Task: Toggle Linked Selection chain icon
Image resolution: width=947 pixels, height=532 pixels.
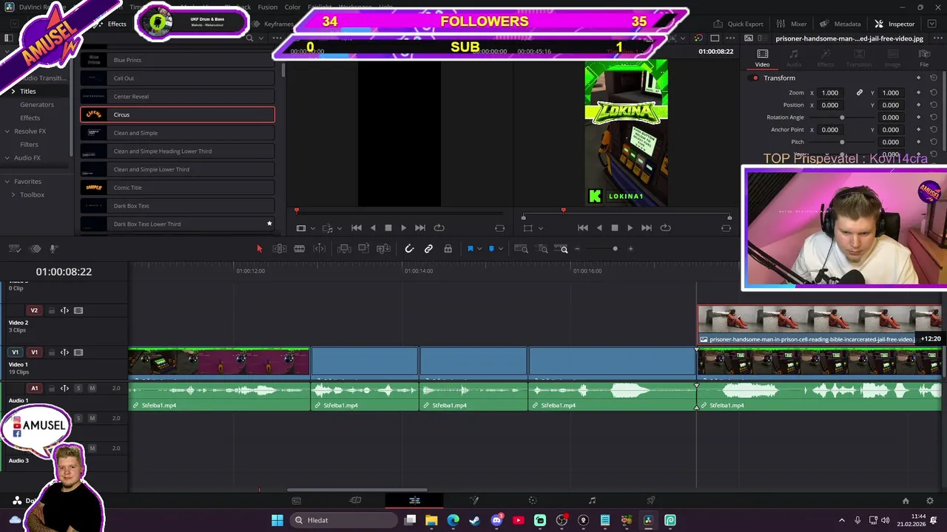Action: click(428, 249)
